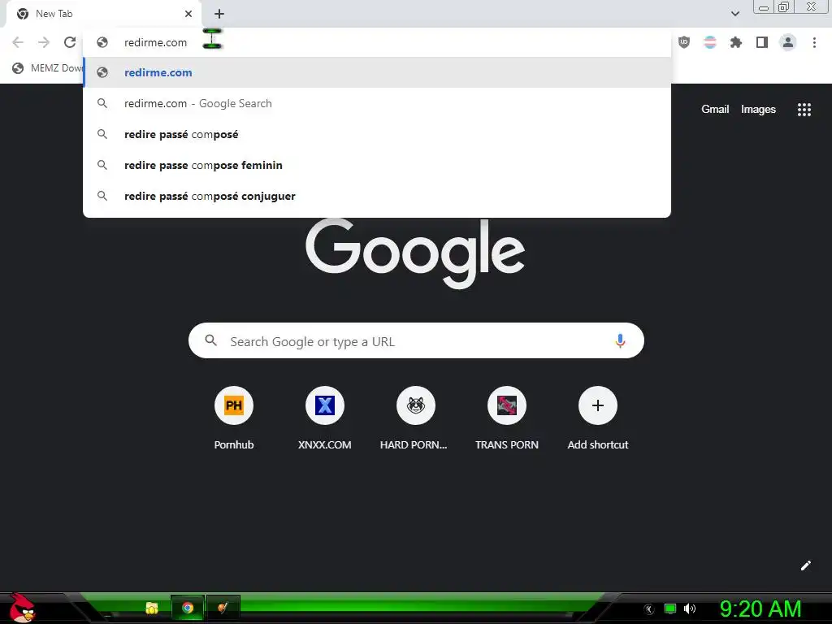This screenshot has height=624, width=832.
Task: Open the Extensions puzzle-piece menu
Action: (x=736, y=42)
